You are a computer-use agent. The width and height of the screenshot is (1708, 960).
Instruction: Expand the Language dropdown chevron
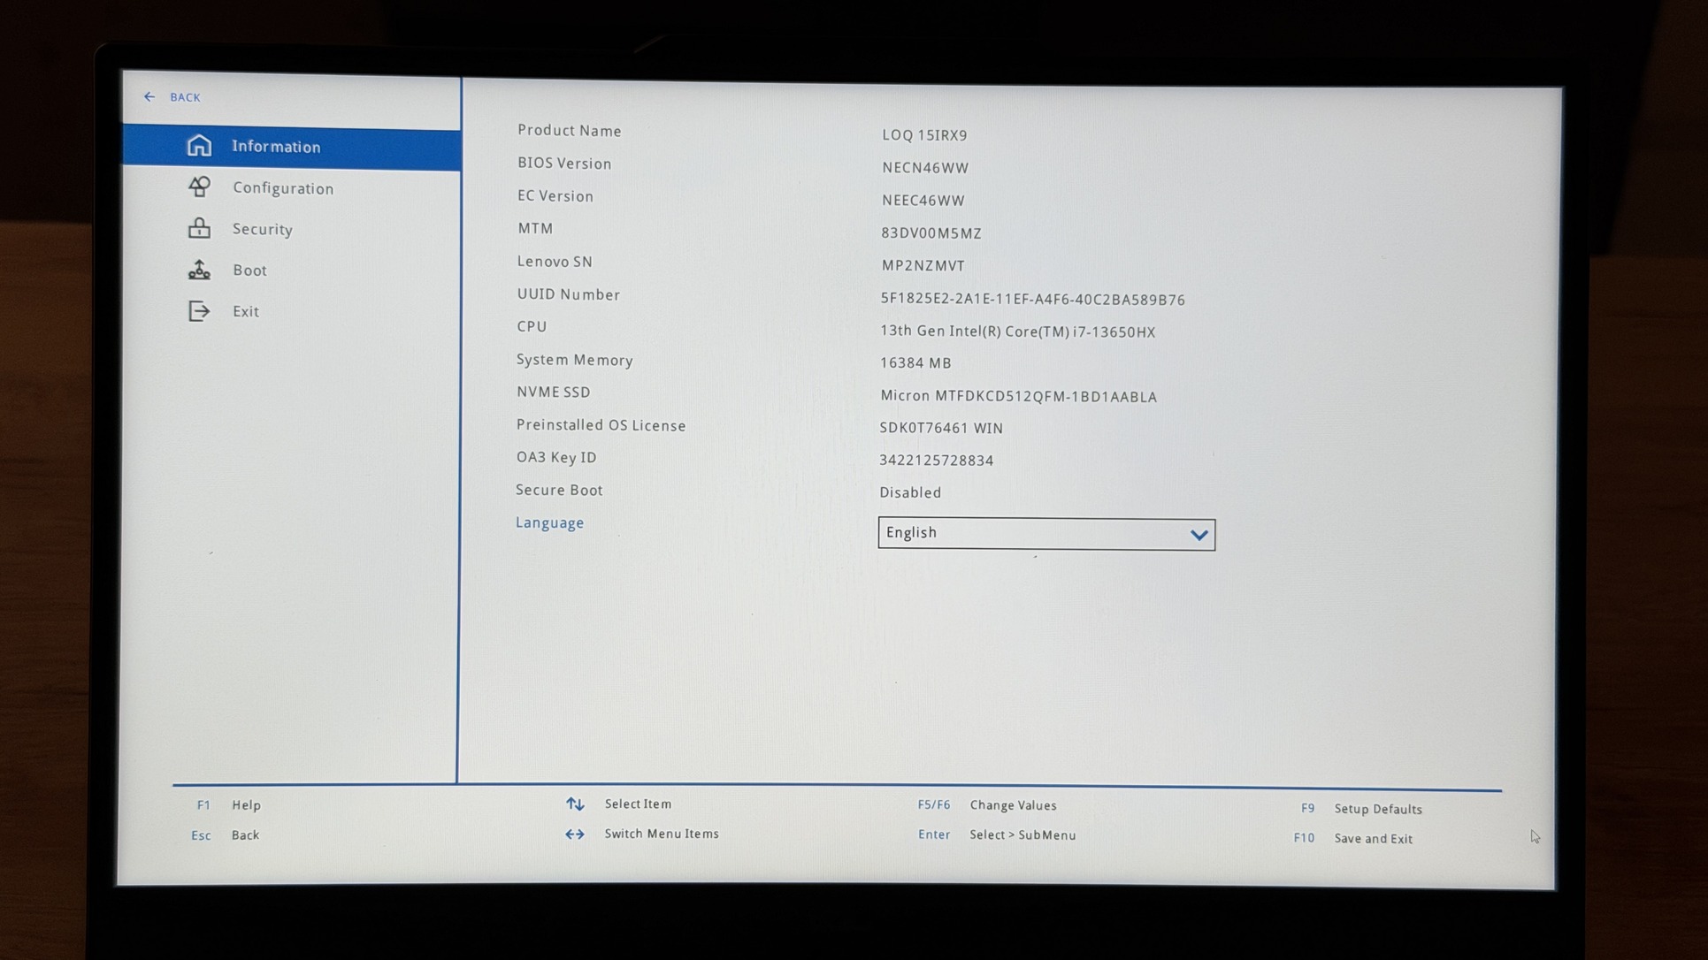tap(1199, 535)
